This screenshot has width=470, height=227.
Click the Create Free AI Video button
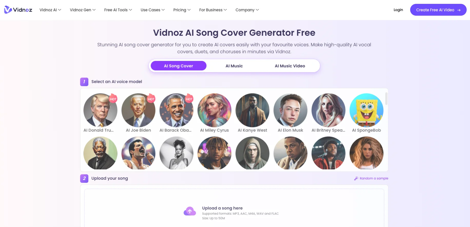438,10
